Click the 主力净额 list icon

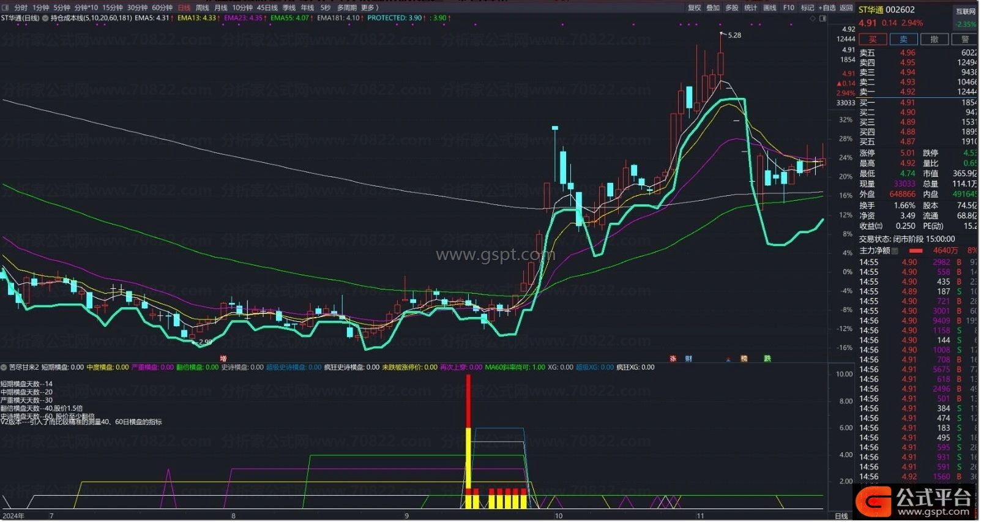click(x=895, y=251)
